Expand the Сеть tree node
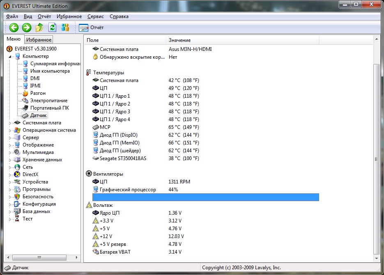 [10, 167]
